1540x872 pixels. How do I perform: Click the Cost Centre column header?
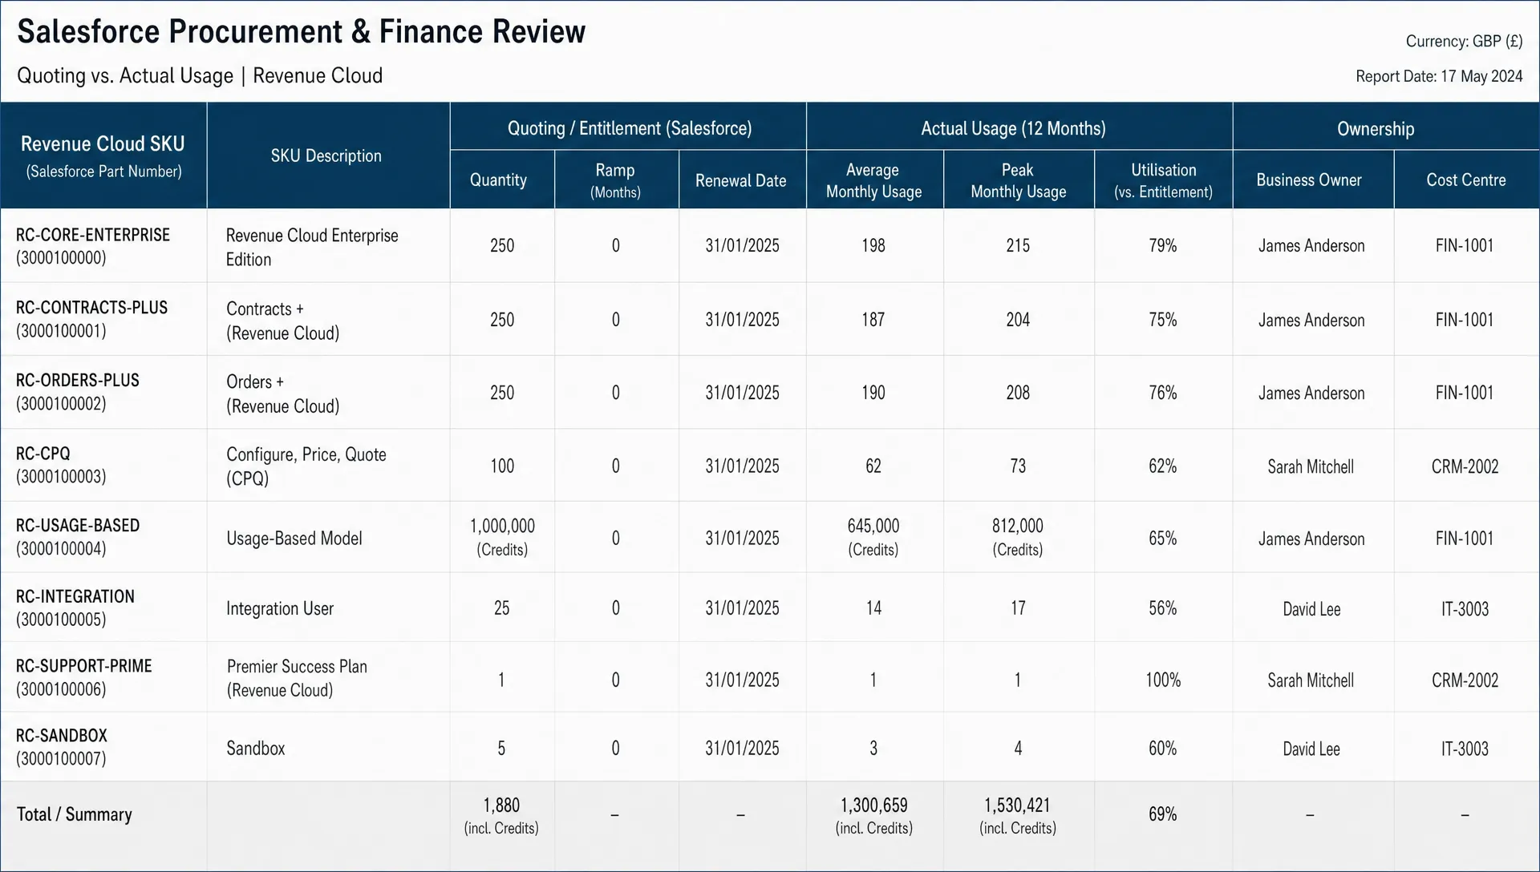pos(1465,180)
